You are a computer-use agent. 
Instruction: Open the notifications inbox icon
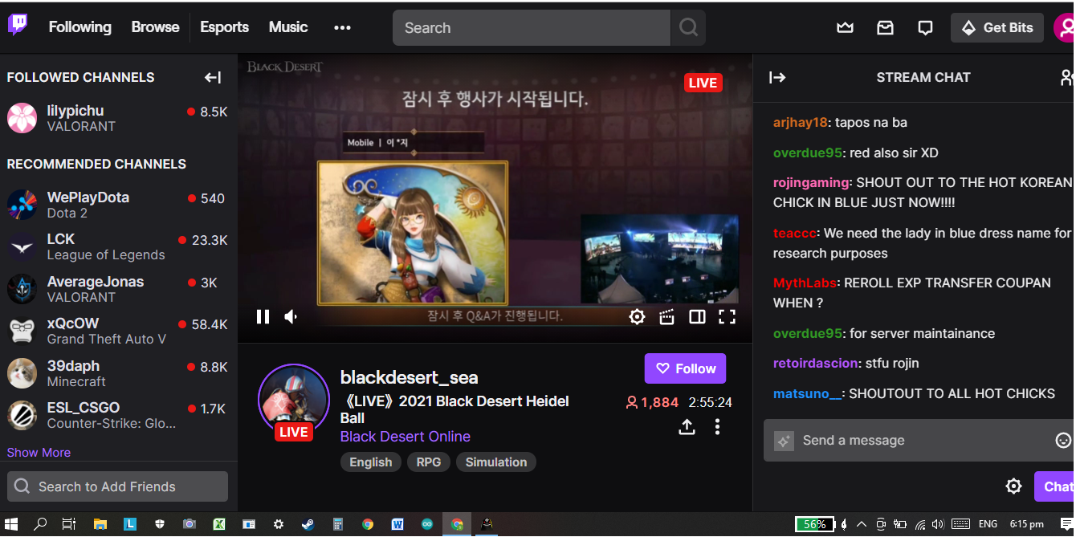click(x=885, y=28)
